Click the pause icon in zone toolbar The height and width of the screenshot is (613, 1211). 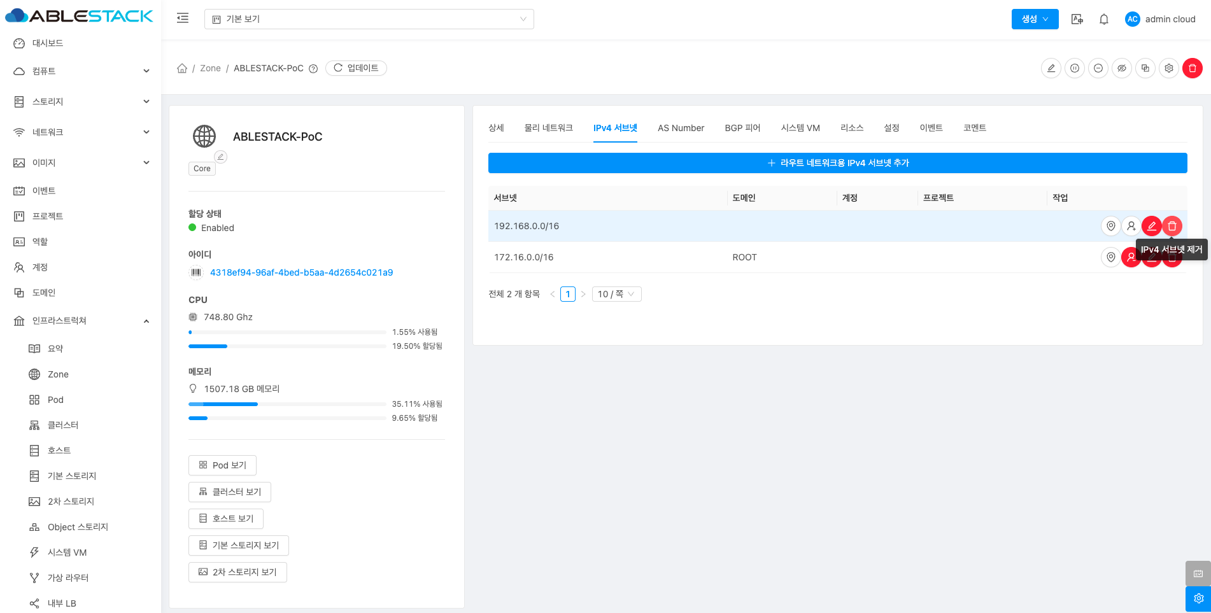pyautogui.click(x=1075, y=68)
